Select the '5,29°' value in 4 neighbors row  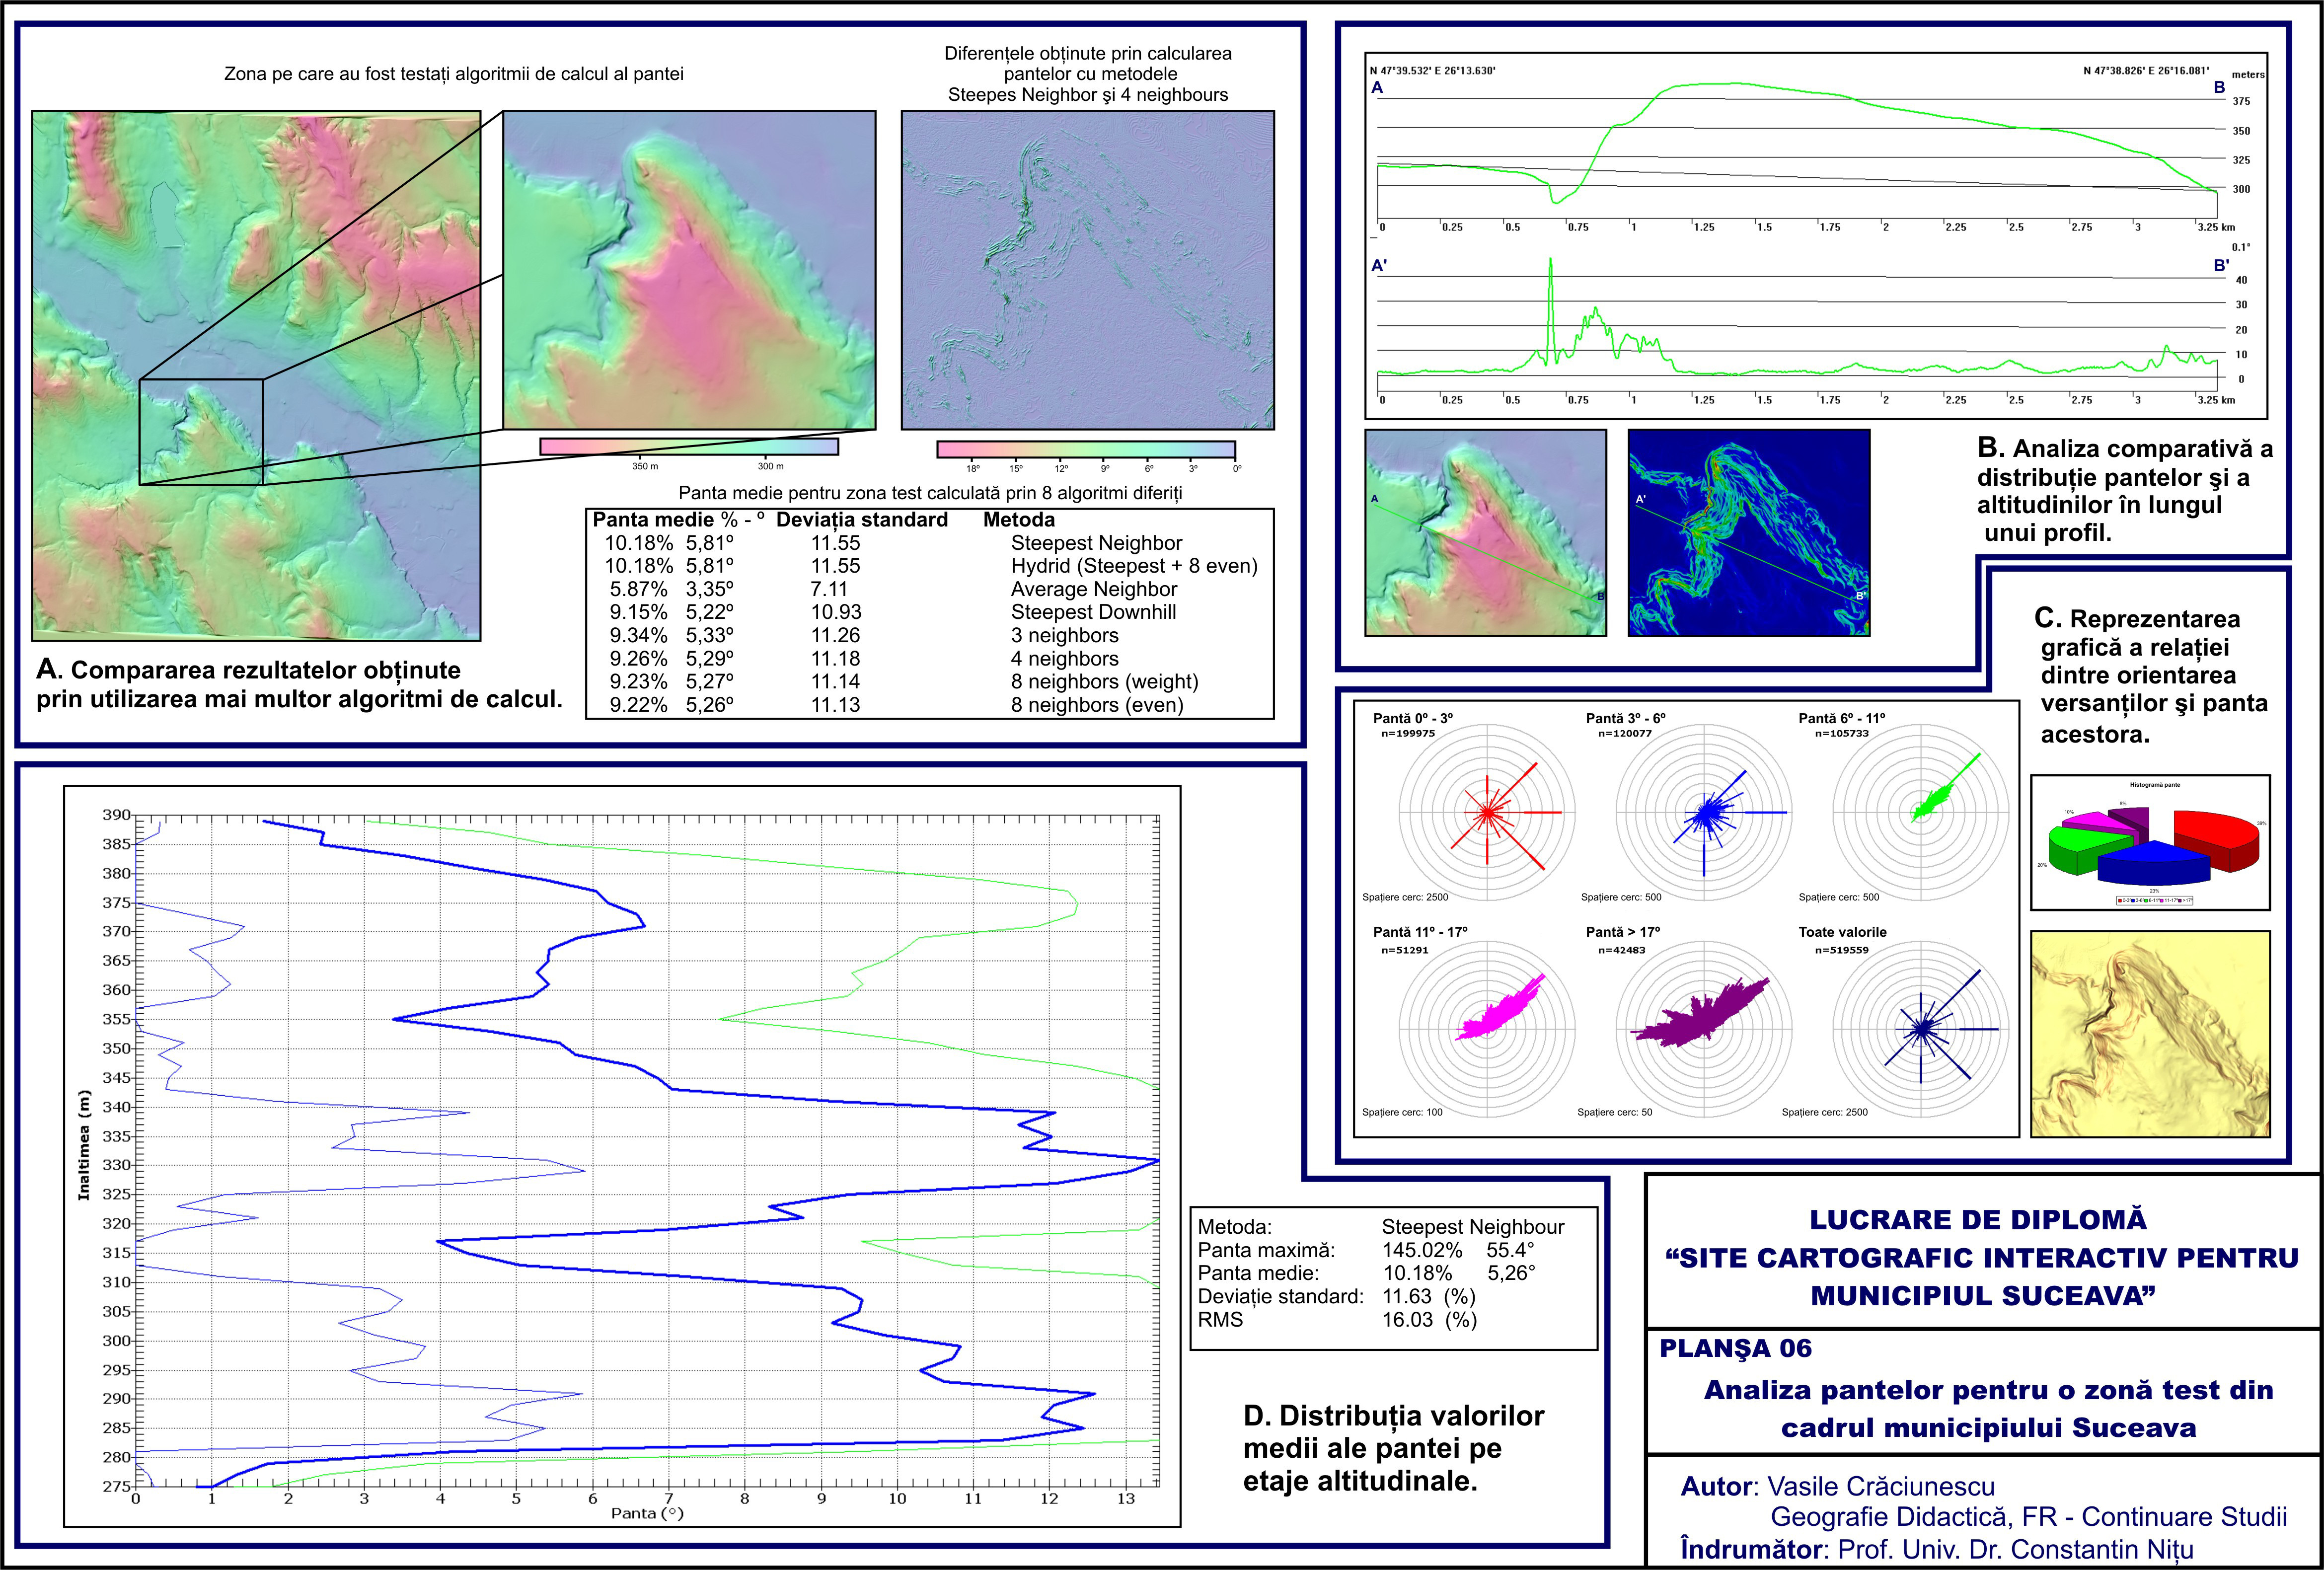(709, 658)
